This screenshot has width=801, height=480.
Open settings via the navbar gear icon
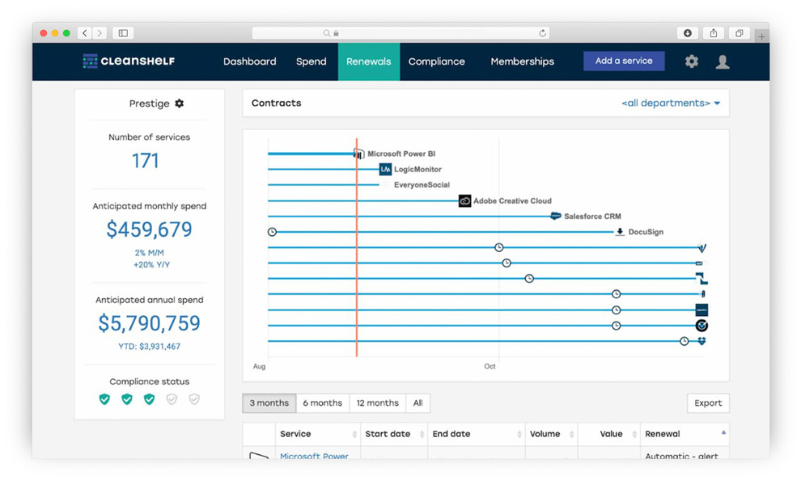pyautogui.click(x=692, y=61)
